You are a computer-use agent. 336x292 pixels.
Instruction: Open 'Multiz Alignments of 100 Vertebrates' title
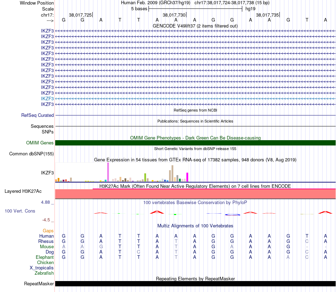(195, 226)
